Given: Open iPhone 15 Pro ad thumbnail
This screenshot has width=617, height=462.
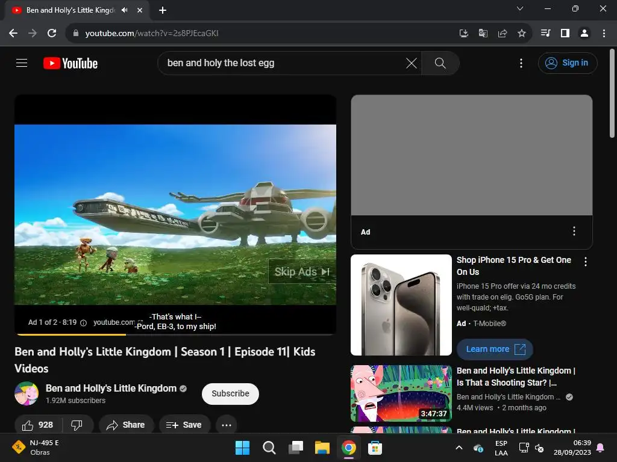Looking at the screenshot, I should tap(401, 305).
